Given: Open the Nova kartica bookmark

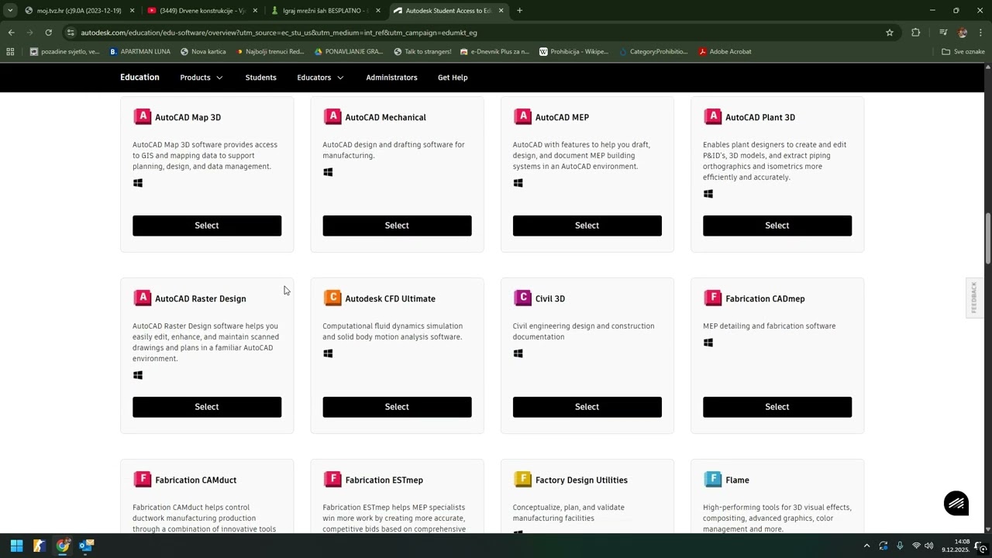Looking at the screenshot, I should coord(203,52).
